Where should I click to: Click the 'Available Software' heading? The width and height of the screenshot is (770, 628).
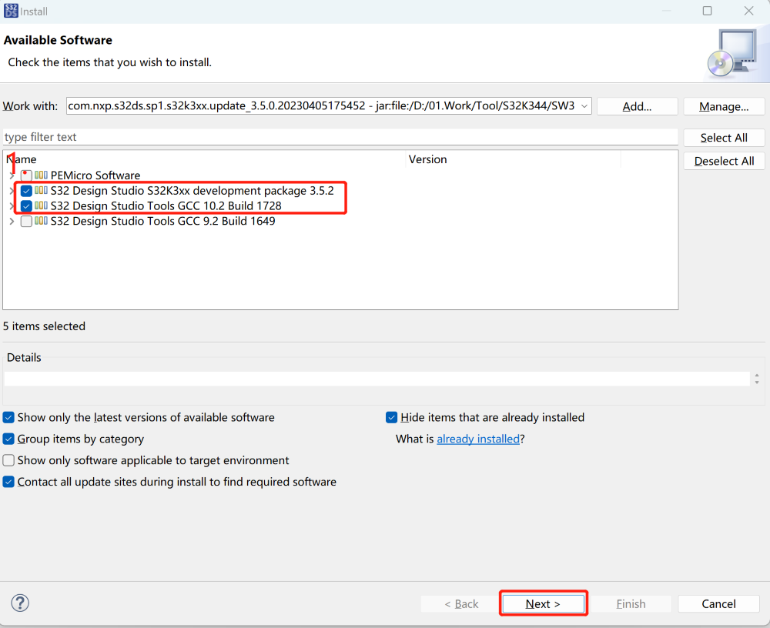tap(58, 40)
